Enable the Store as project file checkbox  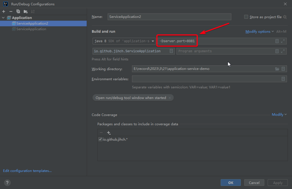246,17
